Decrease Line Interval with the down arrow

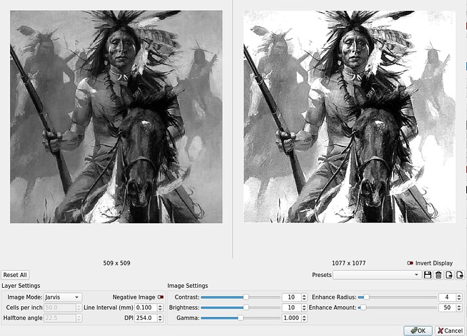pos(160,310)
